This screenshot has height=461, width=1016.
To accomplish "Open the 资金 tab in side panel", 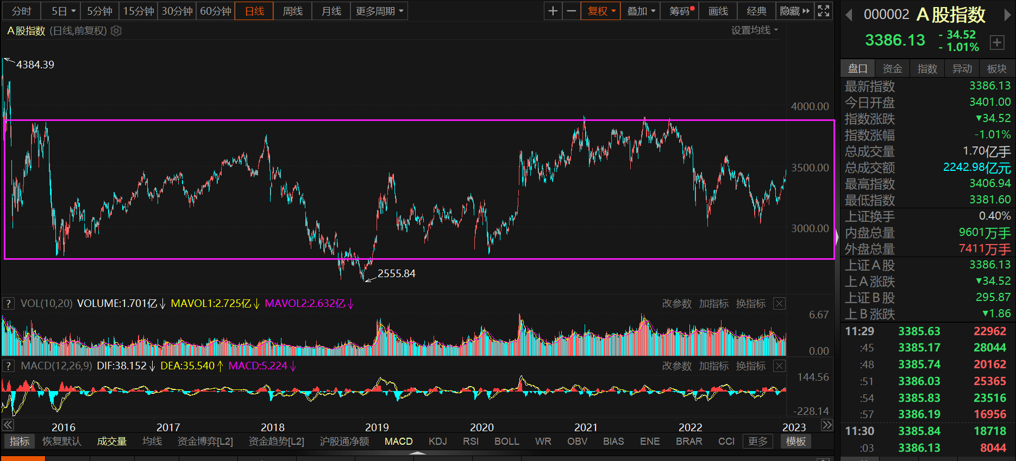I will [x=892, y=68].
